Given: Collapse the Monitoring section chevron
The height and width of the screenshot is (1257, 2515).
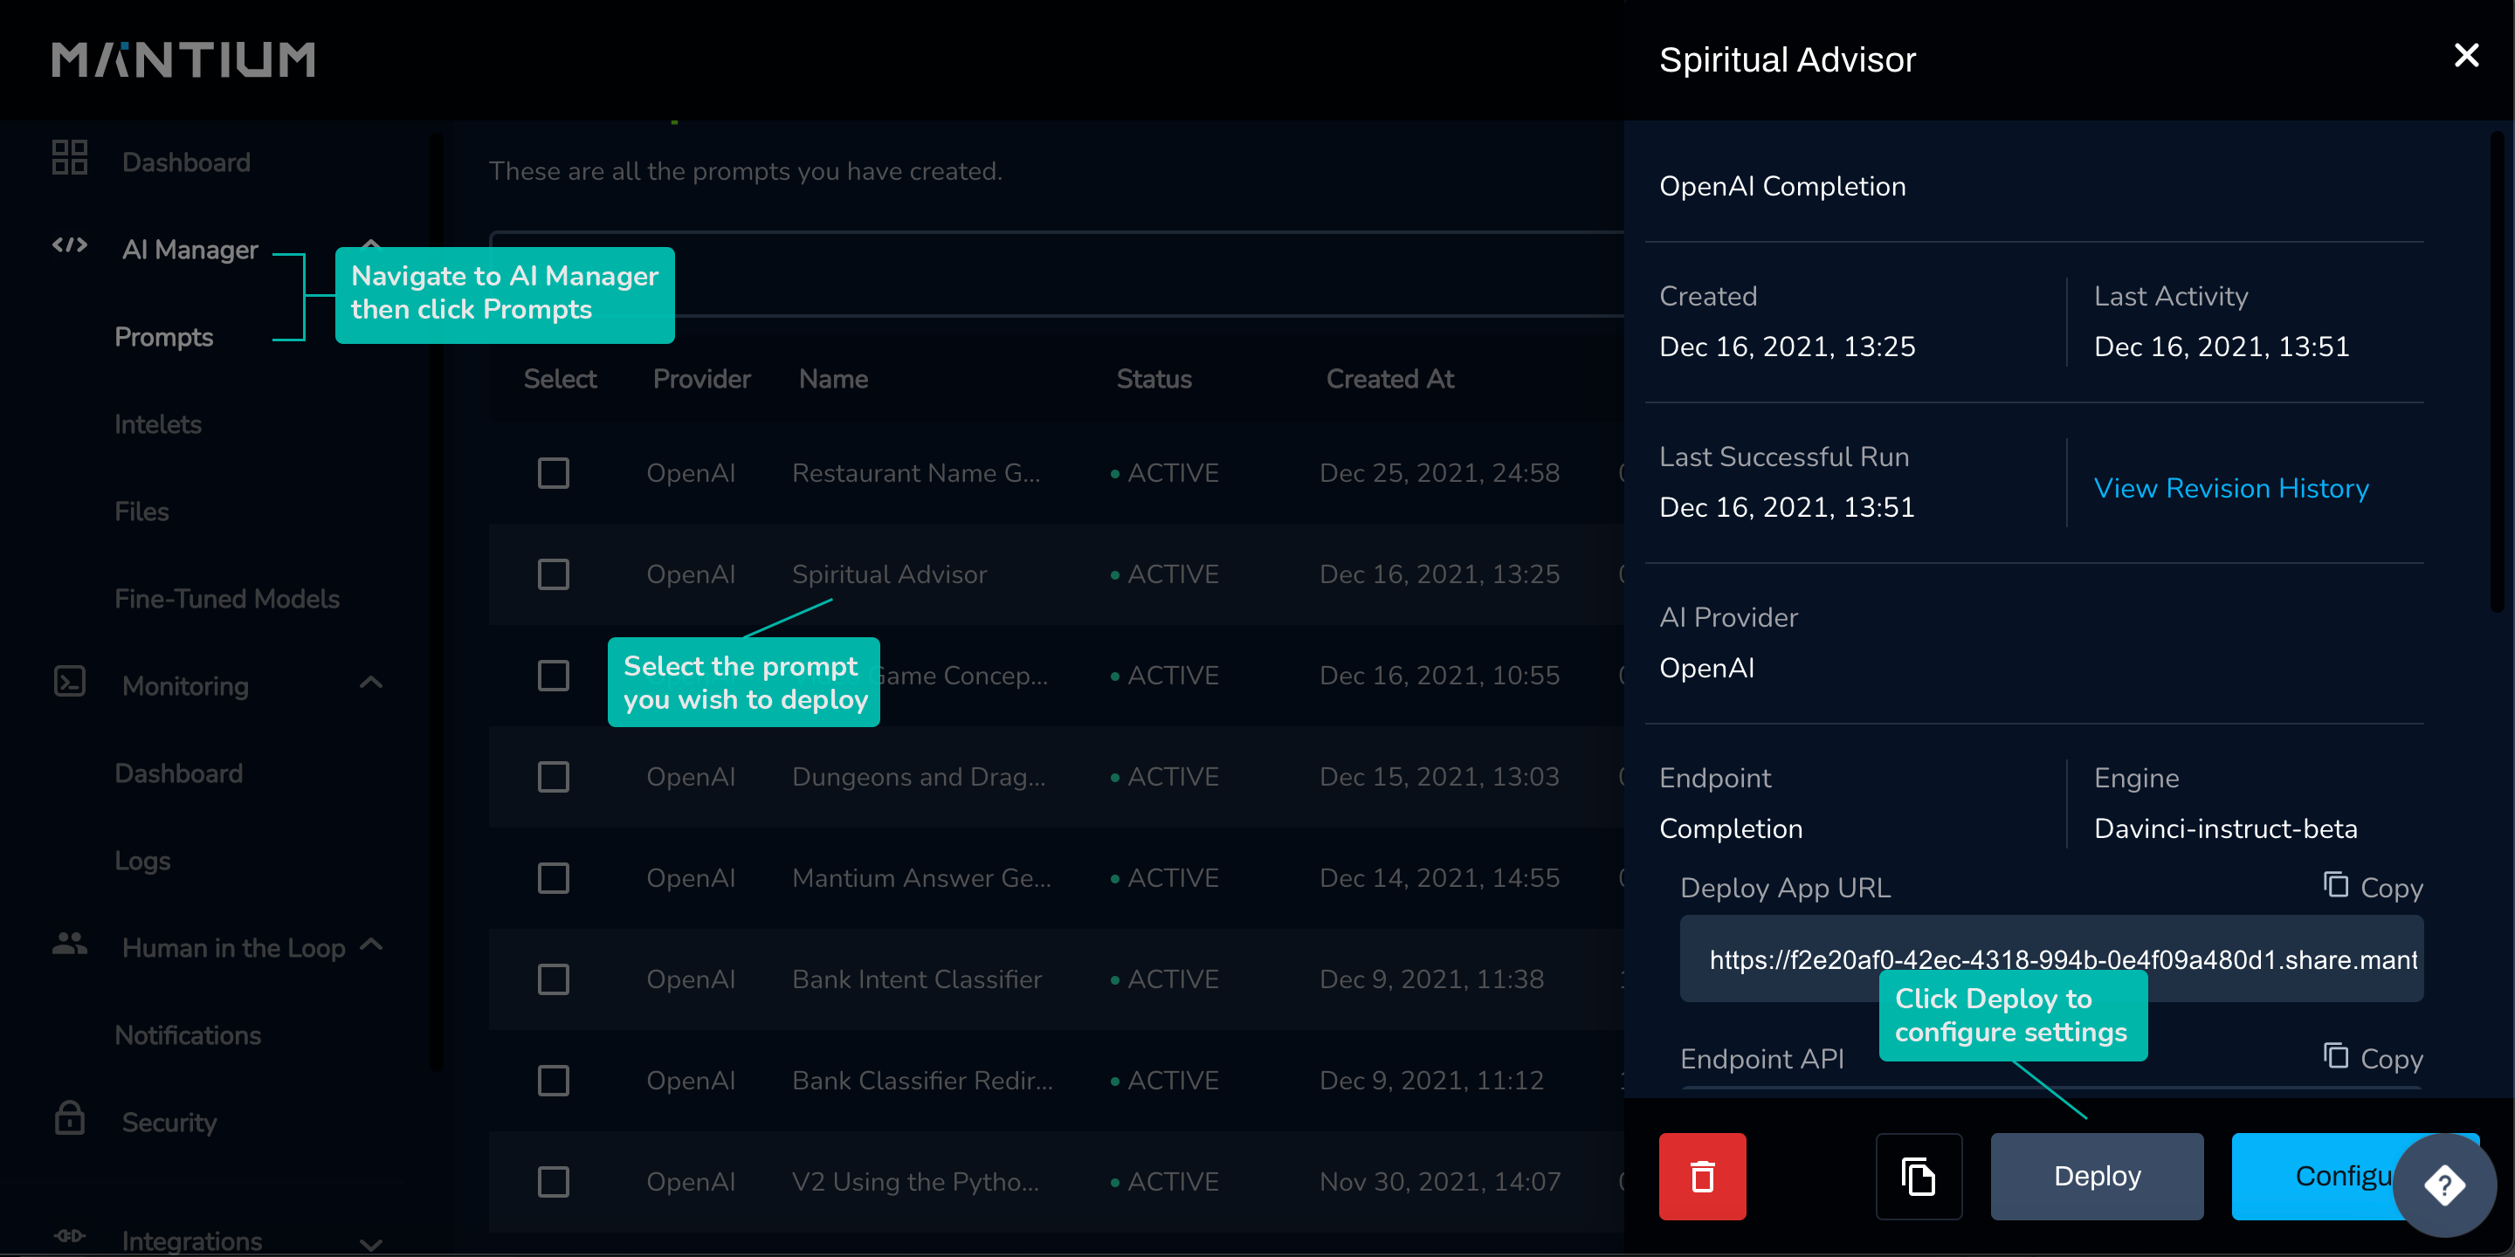Looking at the screenshot, I should tap(371, 682).
